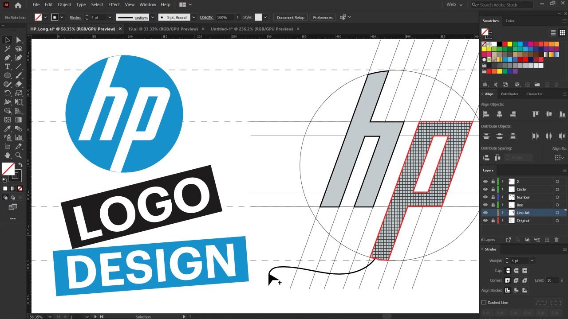568x319 pixels.
Task: Open the Align To dropdown
Action: [x=560, y=157]
